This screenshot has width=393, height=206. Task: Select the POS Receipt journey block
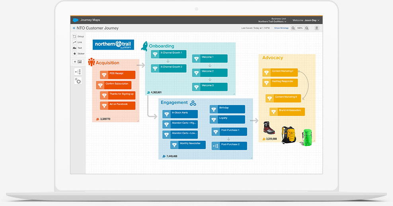coord(118,75)
